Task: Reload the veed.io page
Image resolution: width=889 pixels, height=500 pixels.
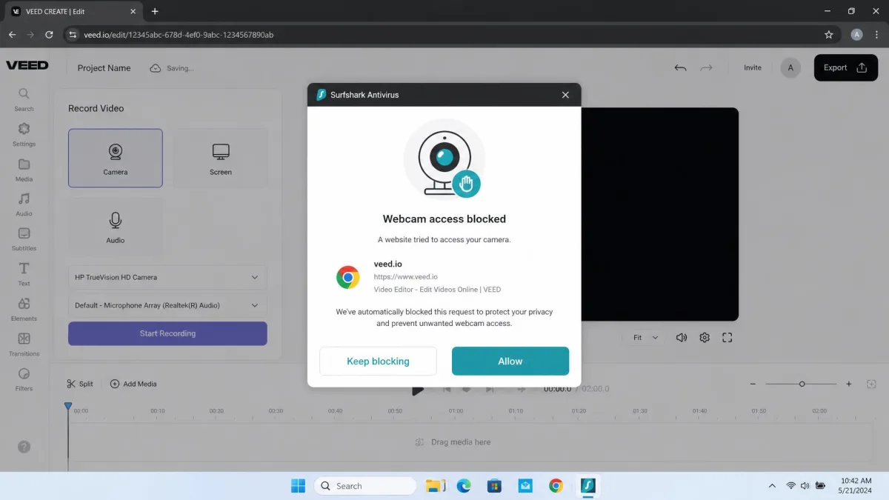Action: click(49, 35)
